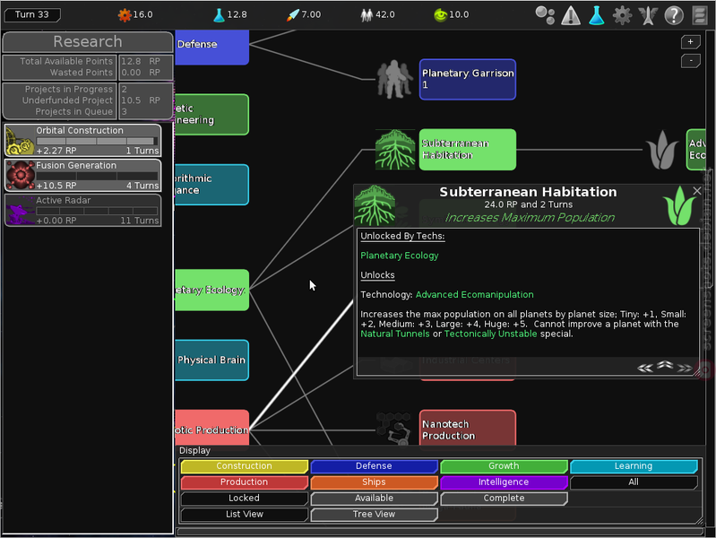Image resolution: width=716 pixels, height=538 pixels.
Task: Switch to List View
Action: pyautogui.click(x=245, y=515)
